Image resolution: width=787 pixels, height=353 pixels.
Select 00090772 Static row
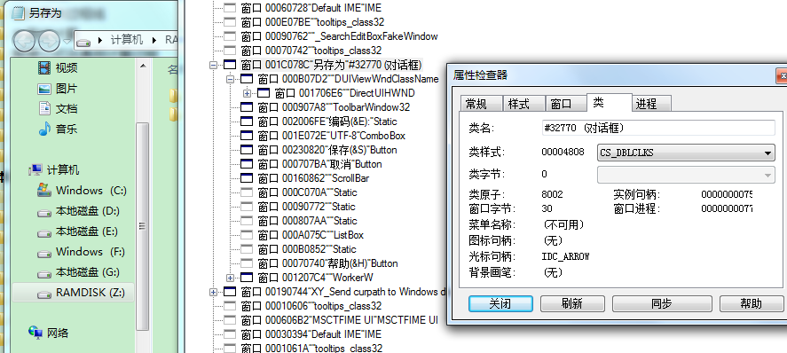(306, 207)
